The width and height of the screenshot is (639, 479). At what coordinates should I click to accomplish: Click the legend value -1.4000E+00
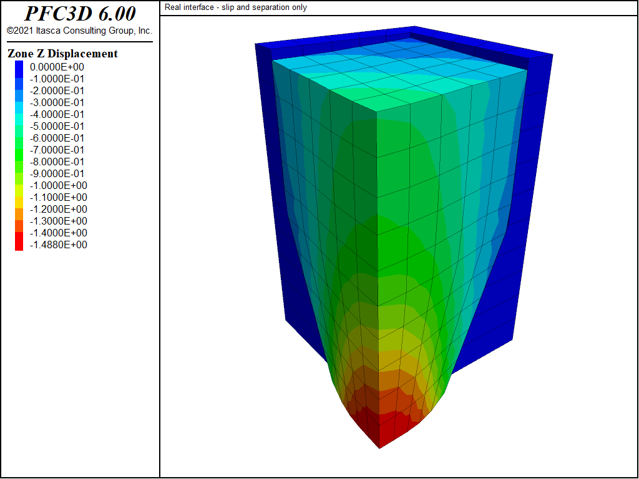(x=58, y=233)
